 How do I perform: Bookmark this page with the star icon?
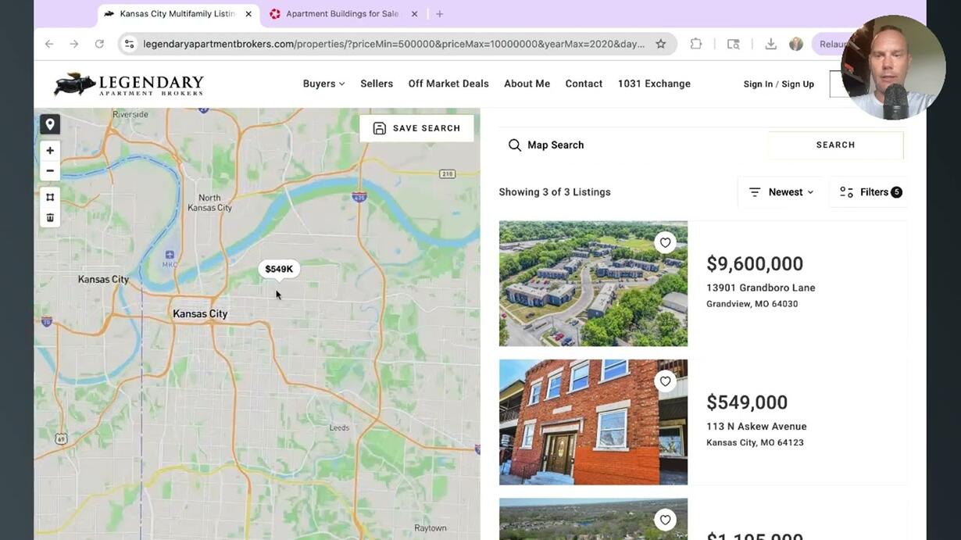click(x=661, y=45)
